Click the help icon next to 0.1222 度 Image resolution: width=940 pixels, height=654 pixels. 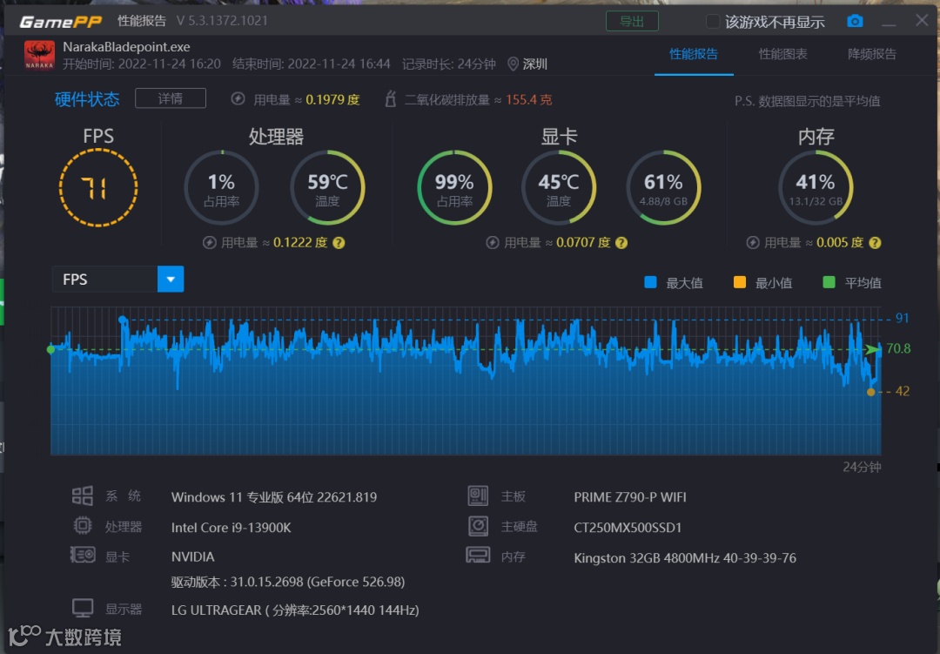339,243
